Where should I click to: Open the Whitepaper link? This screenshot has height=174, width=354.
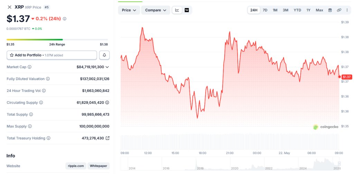(99, 166)
